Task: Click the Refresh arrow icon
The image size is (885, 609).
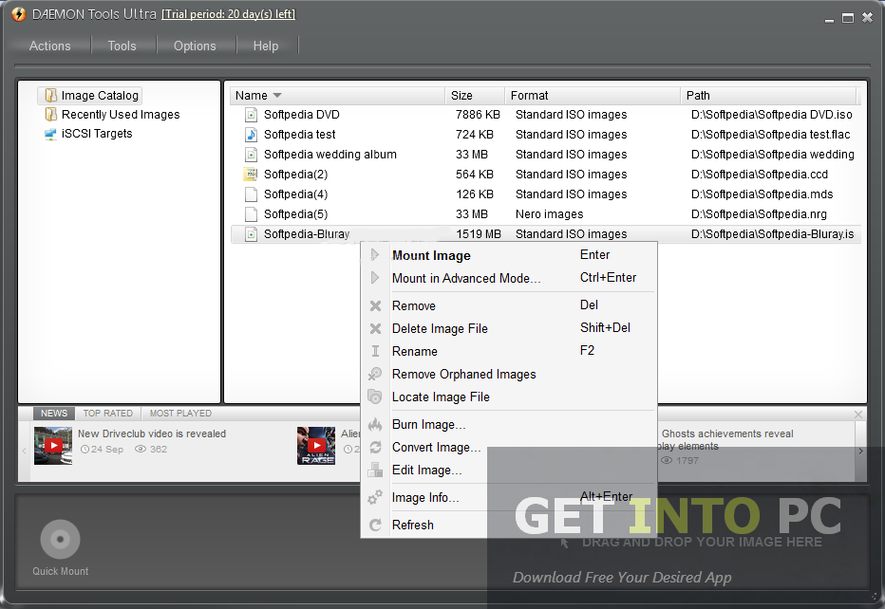Action: pyautogui.click(x=375, y=525)
